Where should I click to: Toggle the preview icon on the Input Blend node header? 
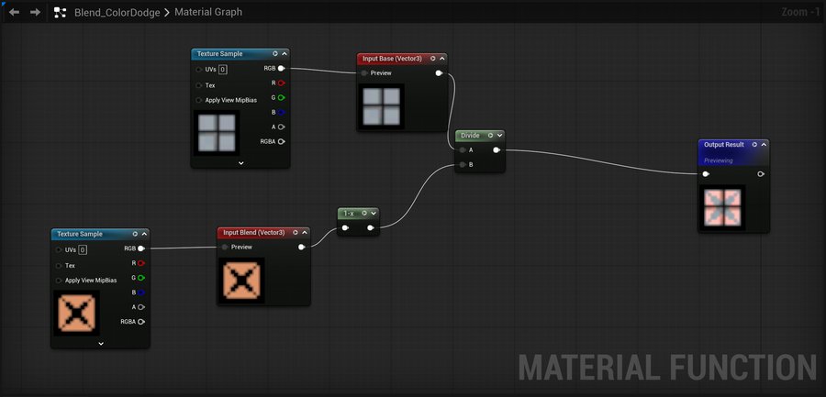click(293, 233)
